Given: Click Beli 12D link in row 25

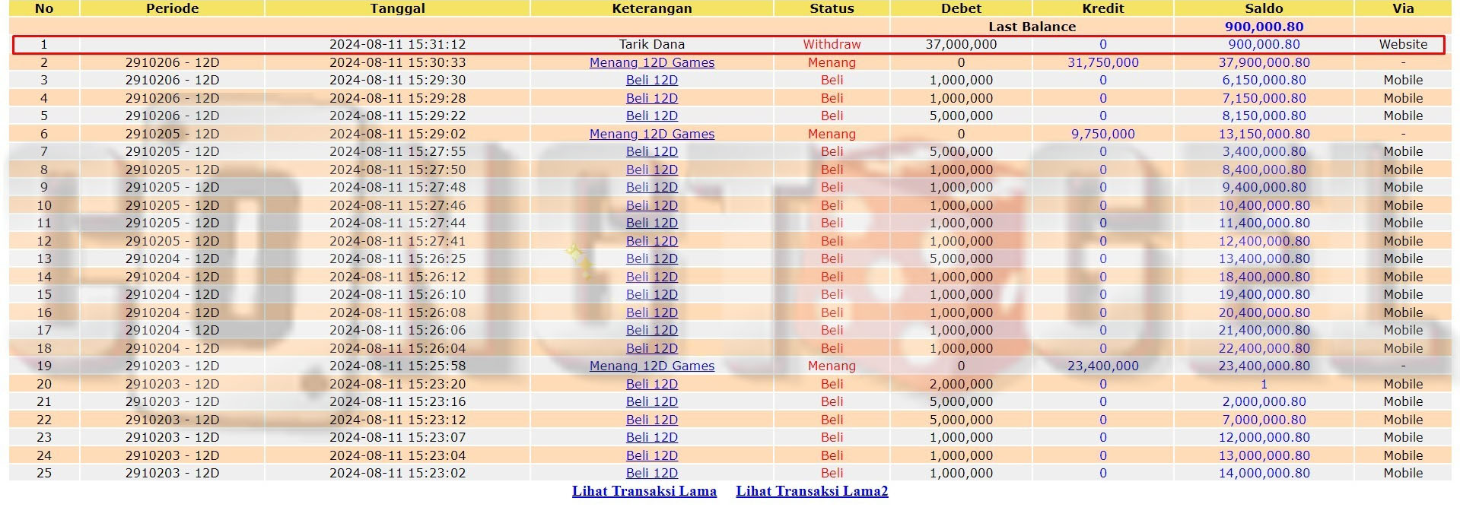Looking at the screenshot, I should pyautogui.click(x=651, y=473).
